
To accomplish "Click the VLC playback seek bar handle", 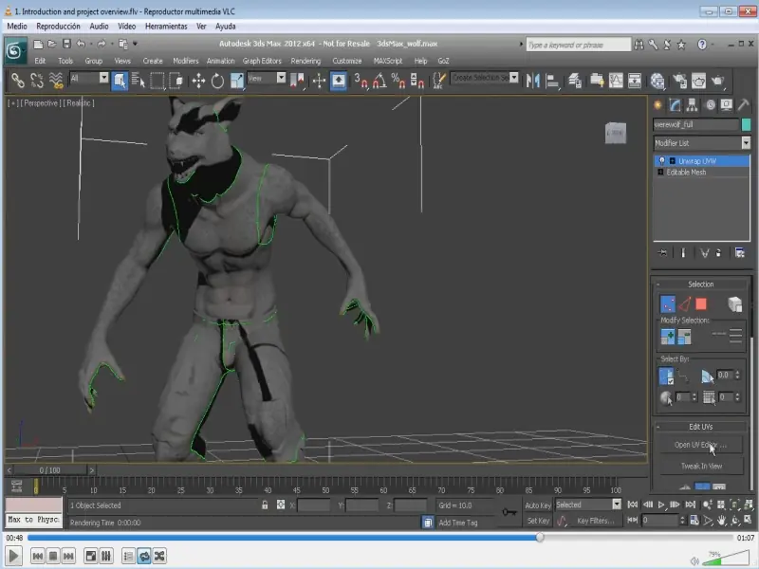I will click(540, 537).
